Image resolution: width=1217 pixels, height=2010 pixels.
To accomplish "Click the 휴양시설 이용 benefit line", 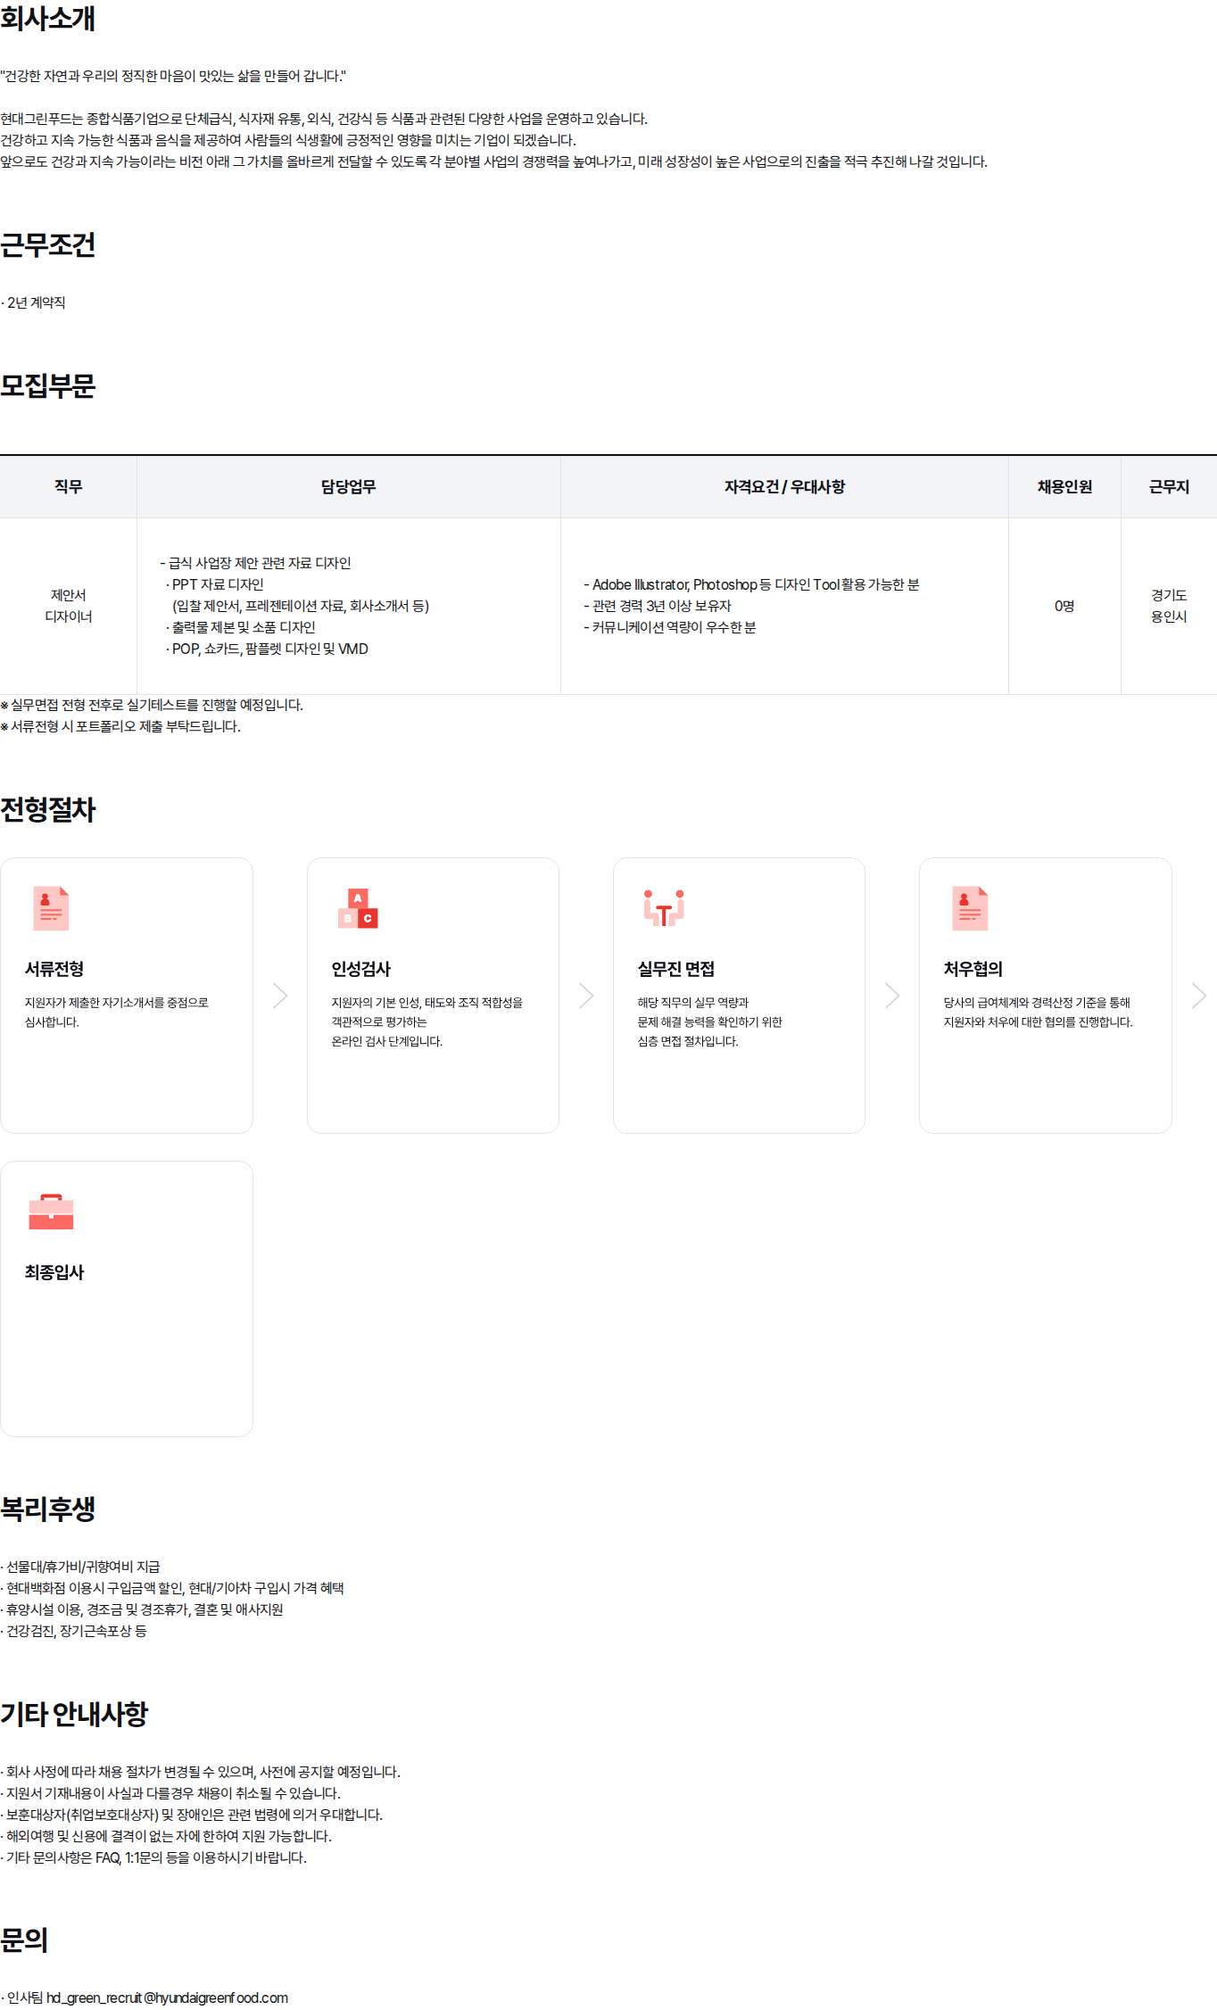I will (142, 1609).
